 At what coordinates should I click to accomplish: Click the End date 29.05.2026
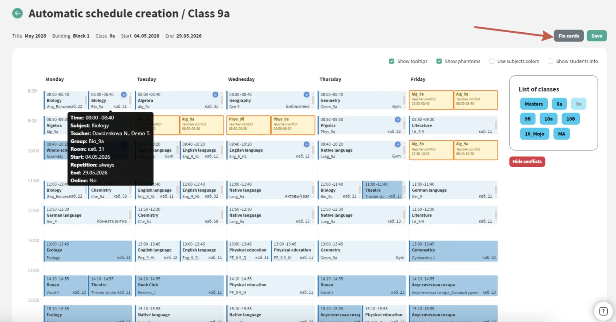click(x=189, y=36)
